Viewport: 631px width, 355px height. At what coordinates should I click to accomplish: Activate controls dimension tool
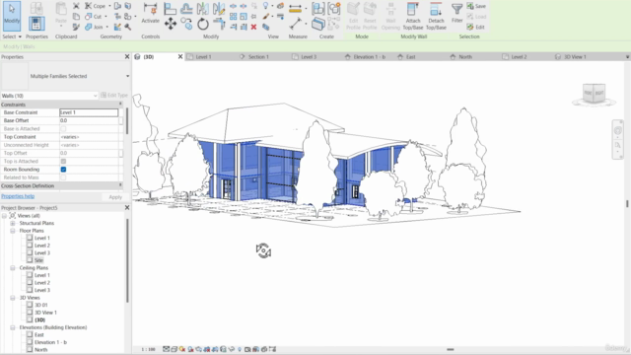151,13
